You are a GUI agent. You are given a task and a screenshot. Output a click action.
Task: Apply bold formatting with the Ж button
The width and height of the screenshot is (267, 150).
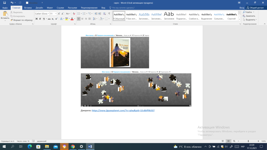[x=37, y=19]
